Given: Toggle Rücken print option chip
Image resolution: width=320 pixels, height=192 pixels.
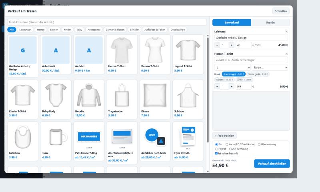Looking at the screenshot, I should 224,80.
